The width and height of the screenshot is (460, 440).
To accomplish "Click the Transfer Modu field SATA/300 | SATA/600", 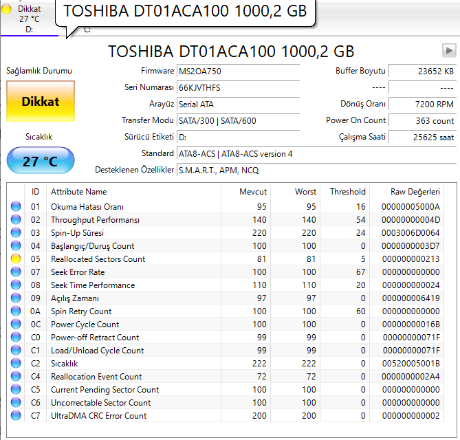I will (238, 120).
